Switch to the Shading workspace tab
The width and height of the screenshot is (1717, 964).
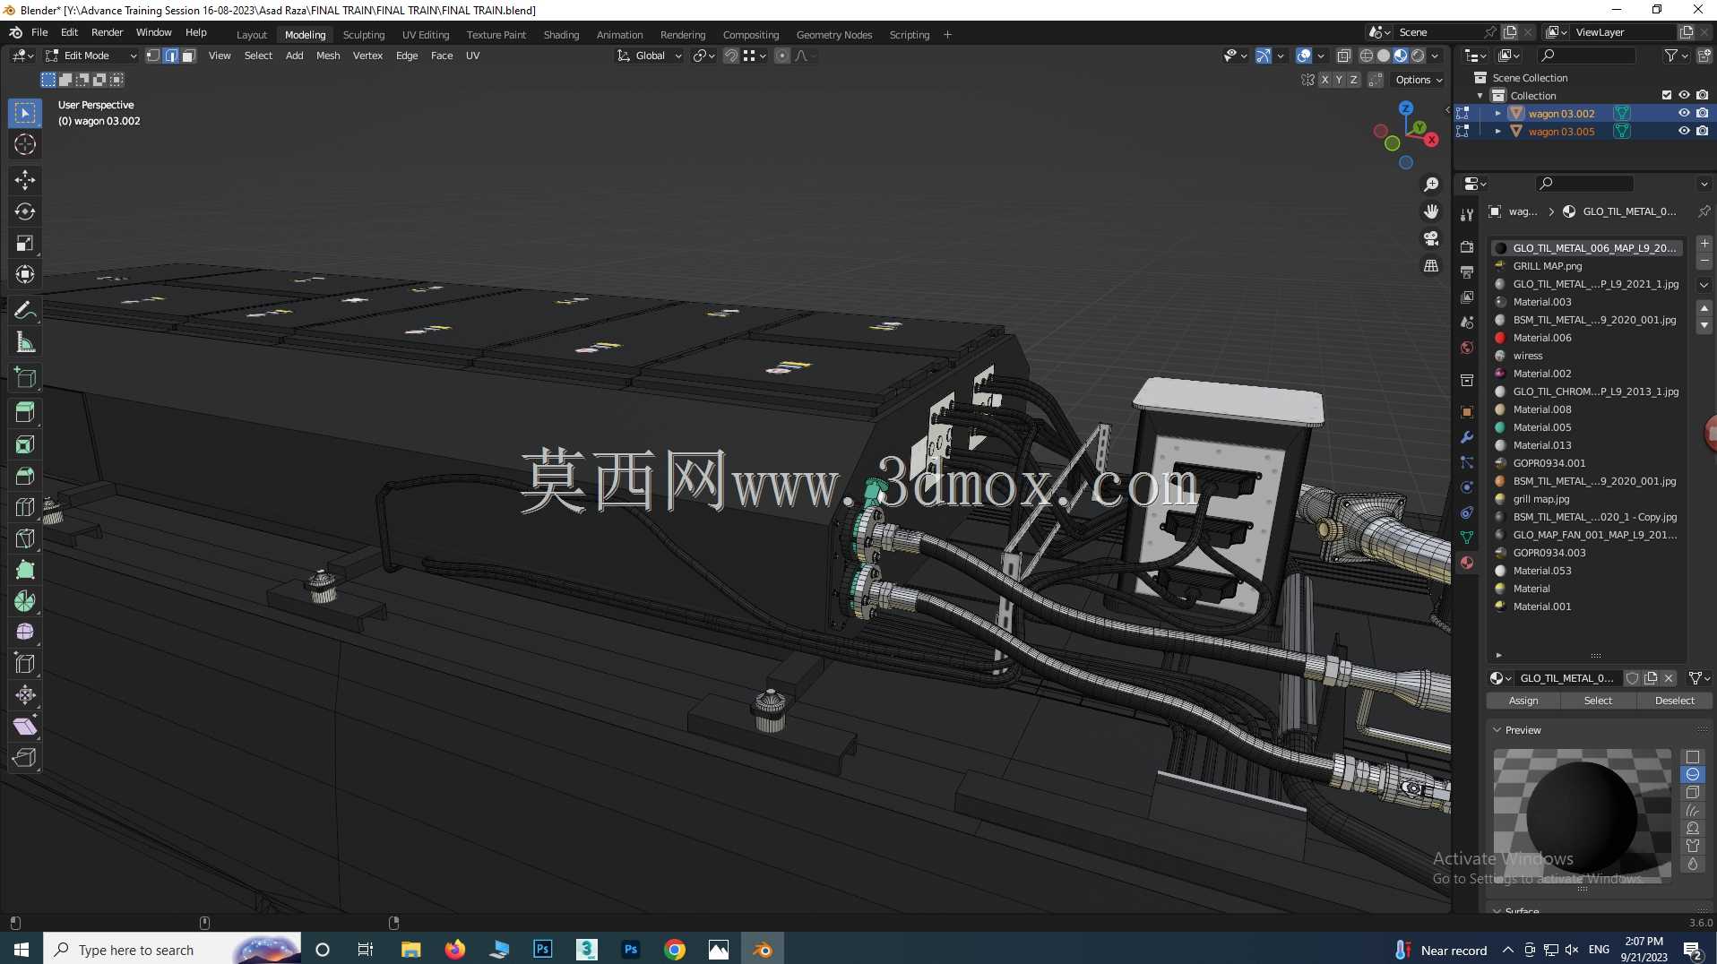point(561,35)
